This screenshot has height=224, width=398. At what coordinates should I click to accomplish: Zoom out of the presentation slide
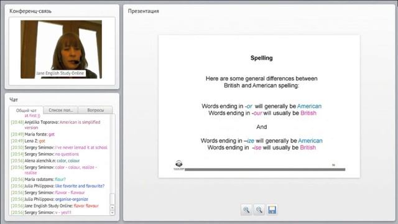259,210
